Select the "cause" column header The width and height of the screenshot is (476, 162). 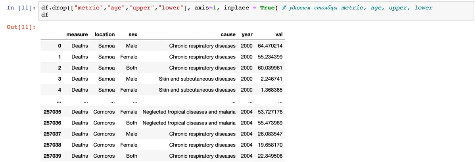click(x=228, y=35)
